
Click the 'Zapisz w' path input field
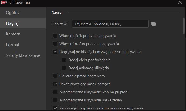110,24
